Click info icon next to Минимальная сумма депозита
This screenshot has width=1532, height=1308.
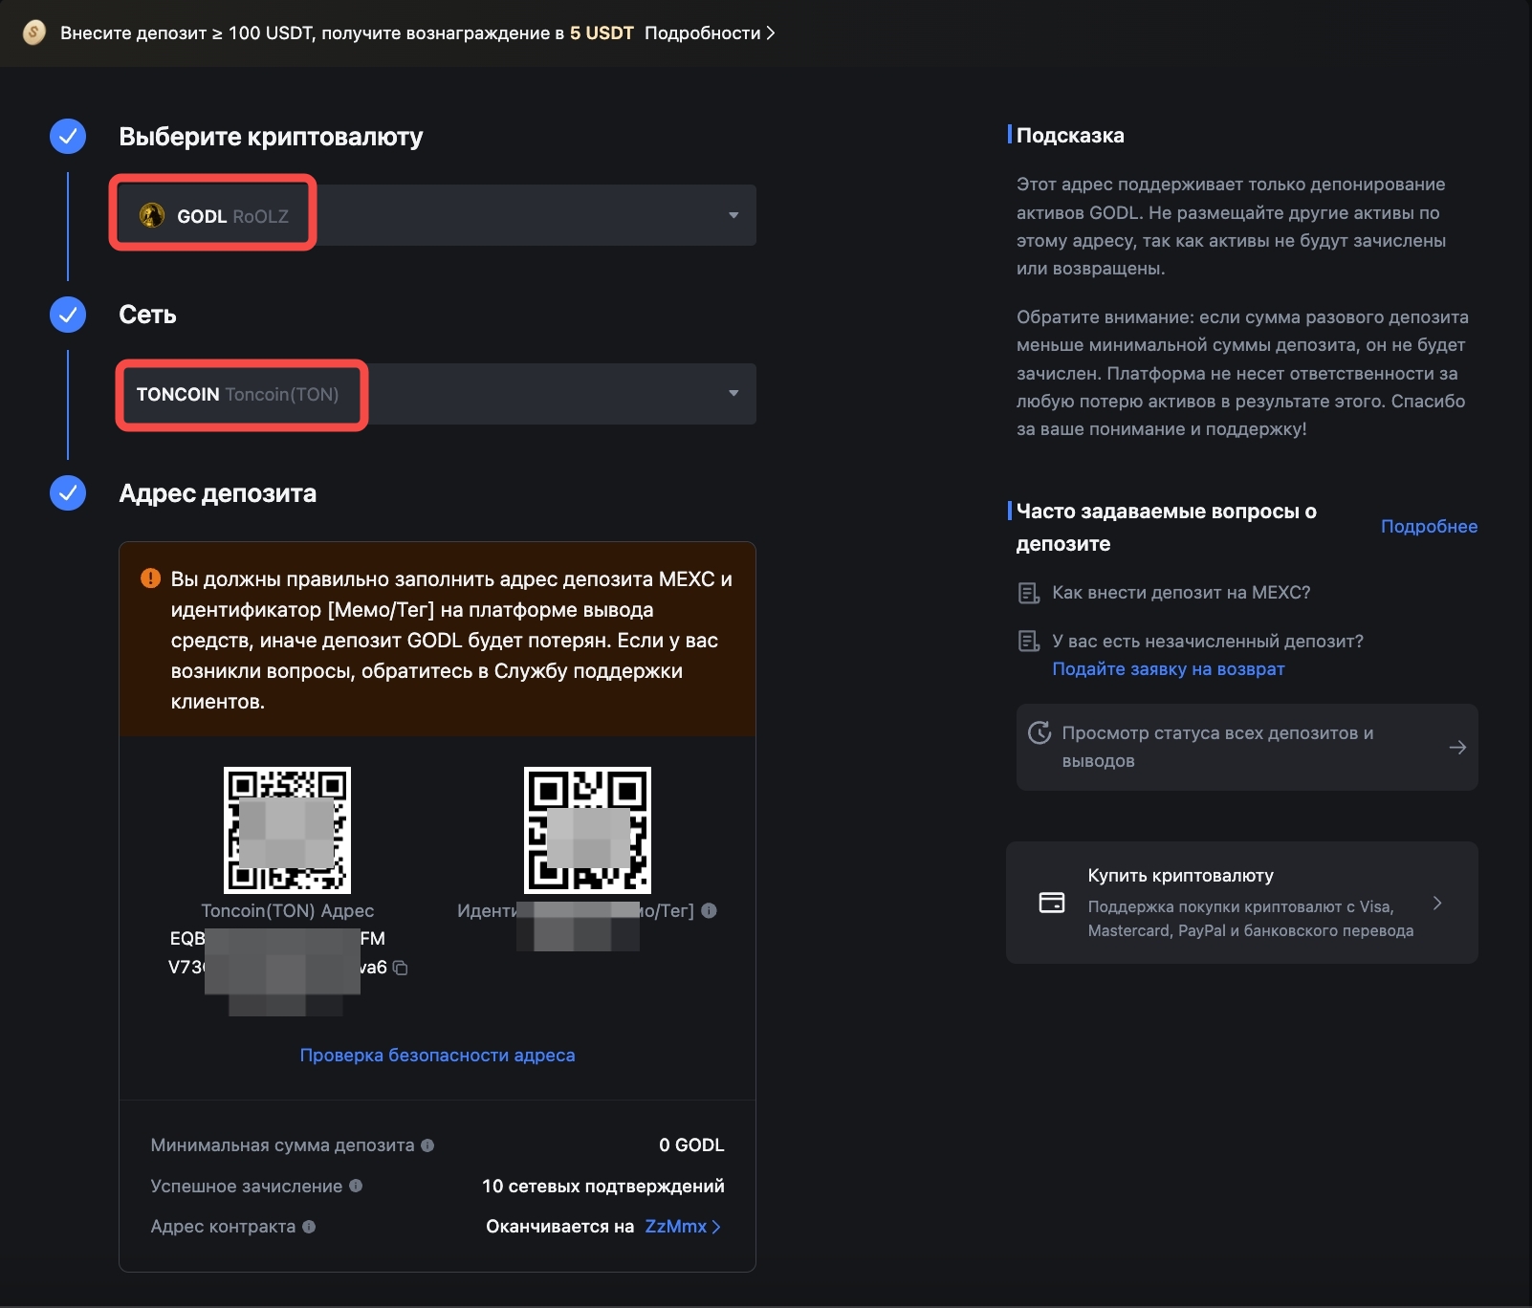click(427, 1144)
